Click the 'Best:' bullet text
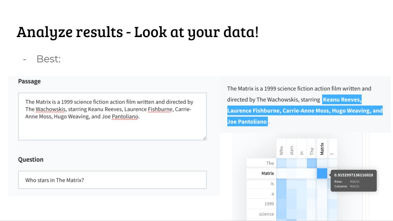This screenshot has height=221, width=393. point(49,59)
